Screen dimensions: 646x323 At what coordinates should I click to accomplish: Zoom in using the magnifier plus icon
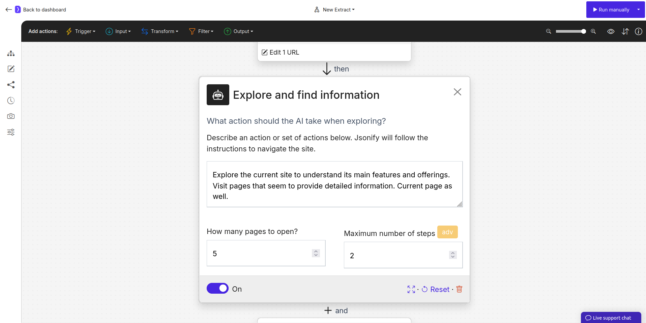[x=593, y=31]
